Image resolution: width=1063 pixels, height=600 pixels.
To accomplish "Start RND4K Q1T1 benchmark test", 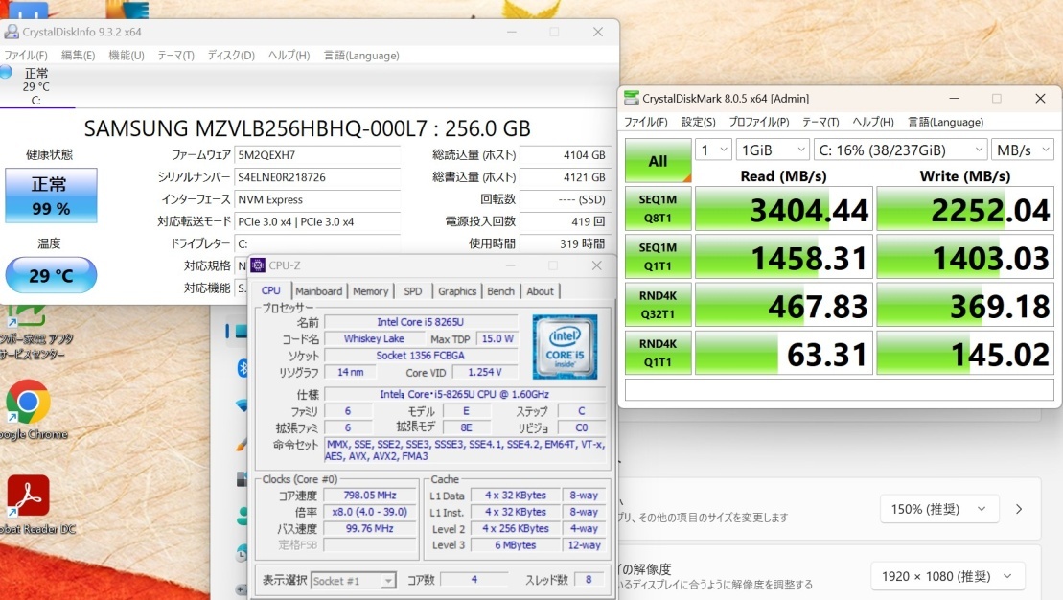I will click(658, 354).
